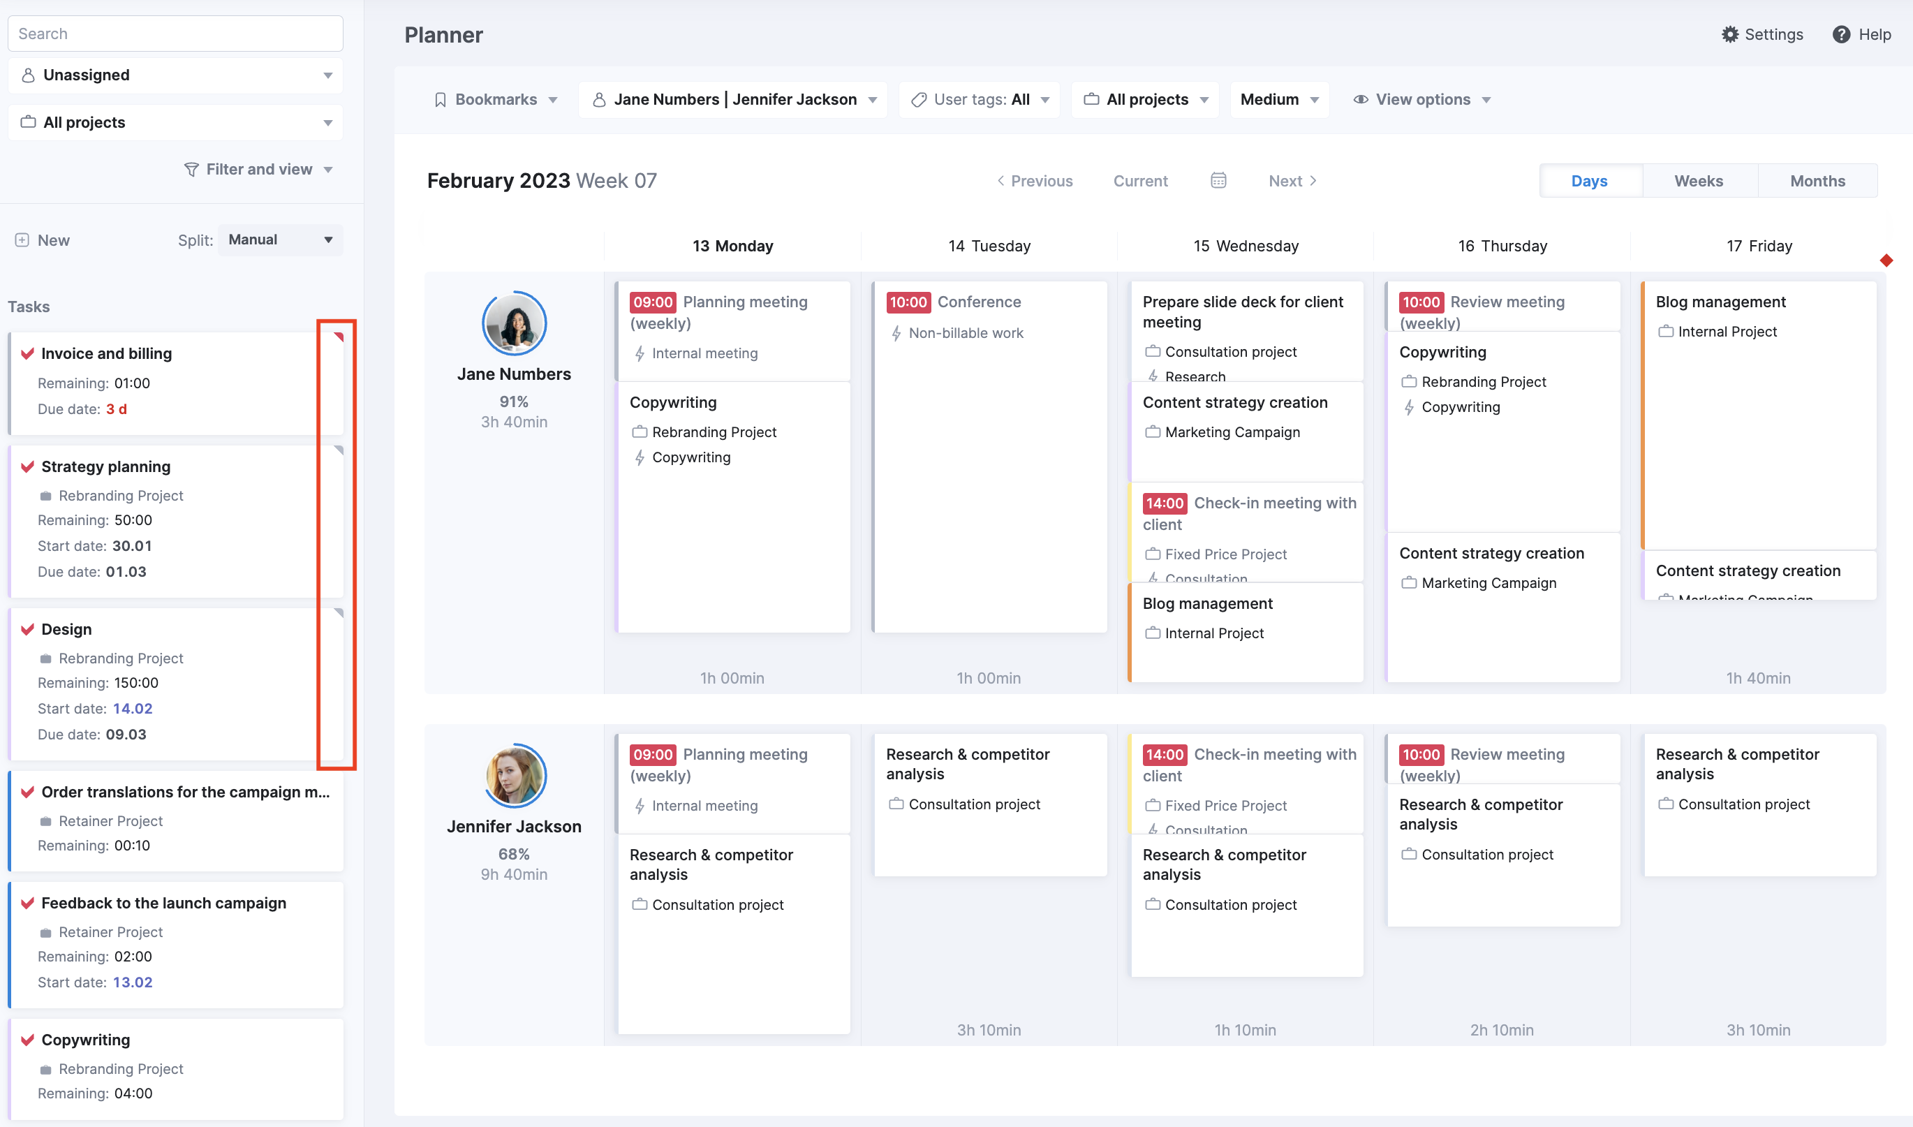Open the View options dropdown

[x=1422, y=99]
